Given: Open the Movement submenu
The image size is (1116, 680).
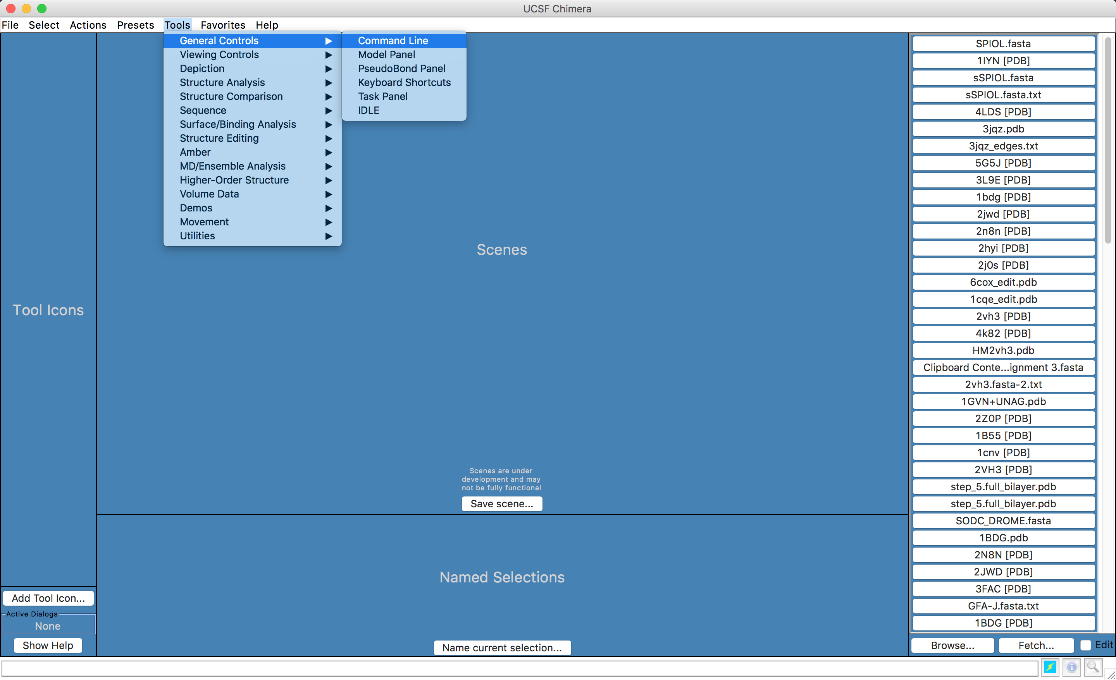Looking at the screenshot, I should click(252, 222).
